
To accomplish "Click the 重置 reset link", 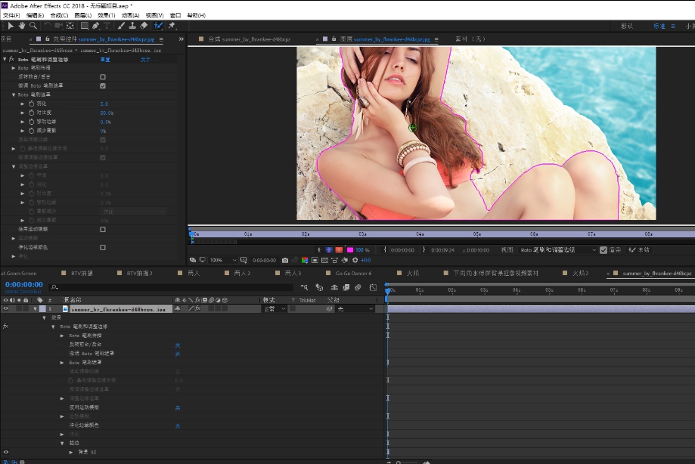I will 106,59.
